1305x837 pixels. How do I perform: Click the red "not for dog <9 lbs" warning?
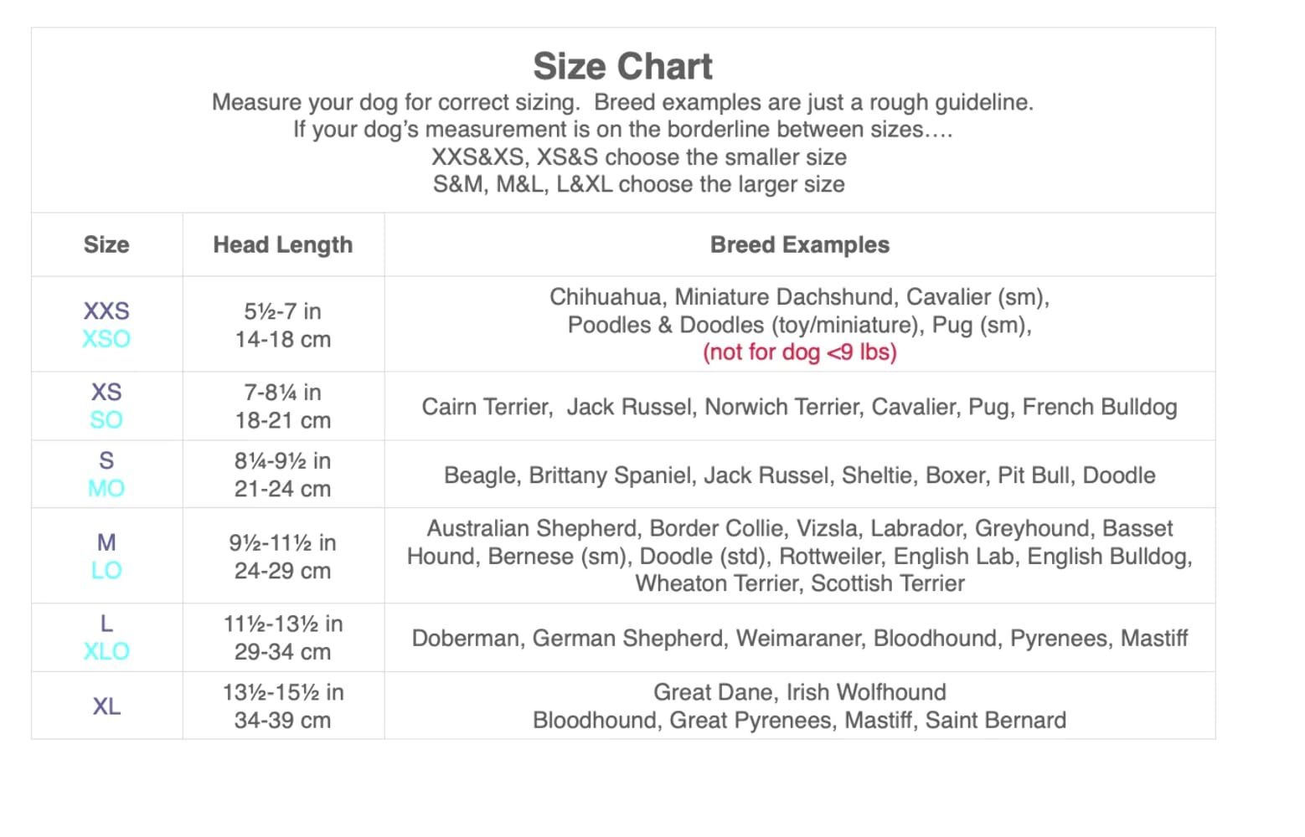click(x=799, y=352)
